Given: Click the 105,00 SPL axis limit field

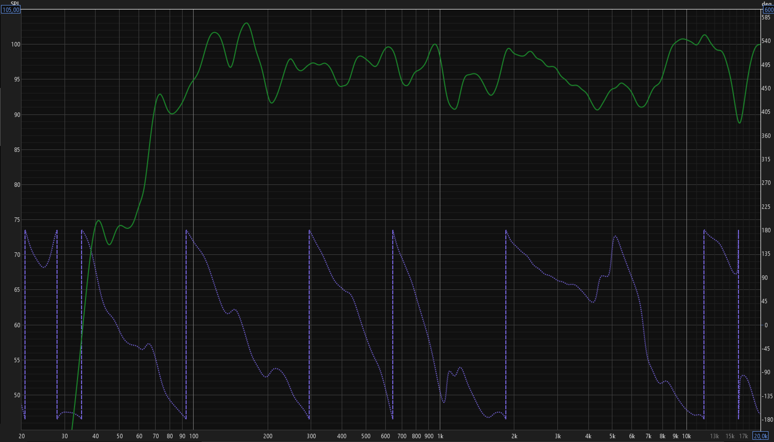Looking at the screenshot, I should [x=11, y=10].
